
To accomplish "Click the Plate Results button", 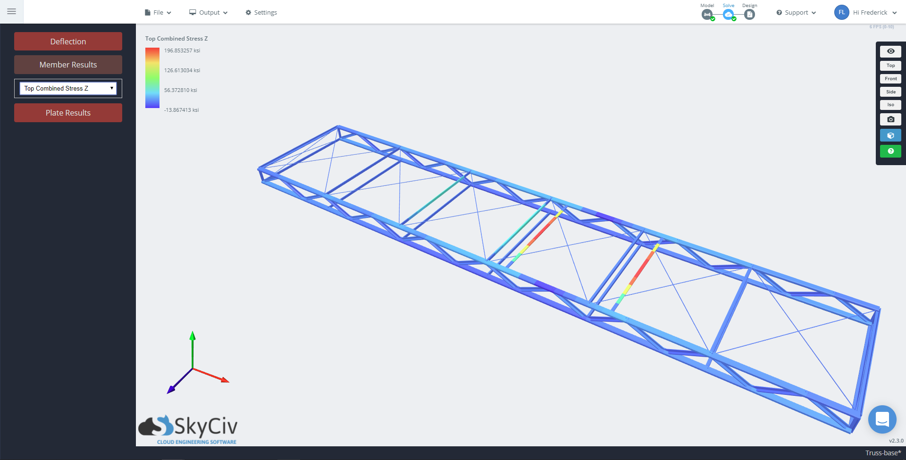I will [x=67, y=112].
